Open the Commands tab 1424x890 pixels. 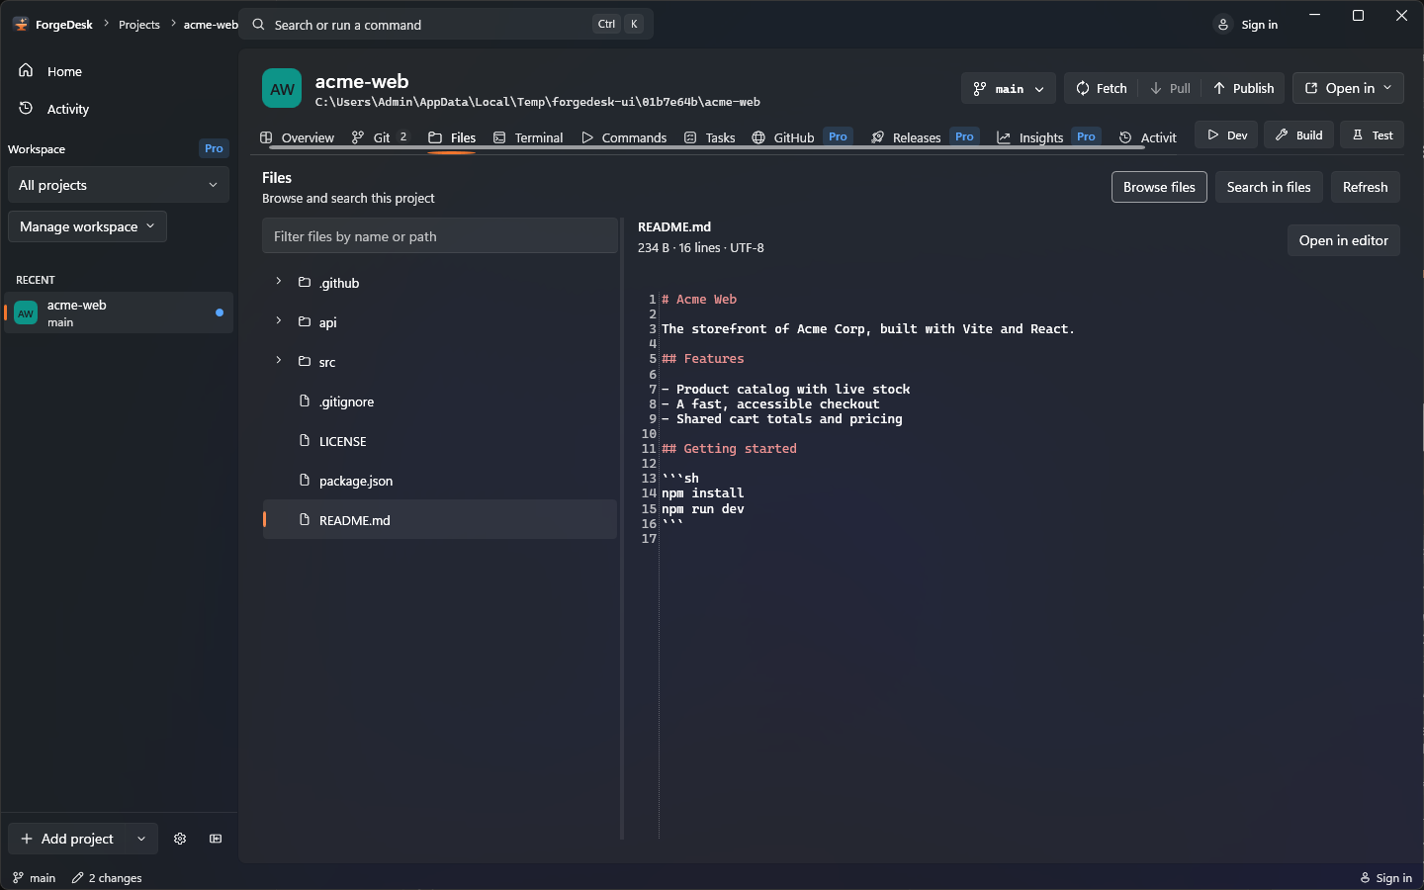coord(624,137)
